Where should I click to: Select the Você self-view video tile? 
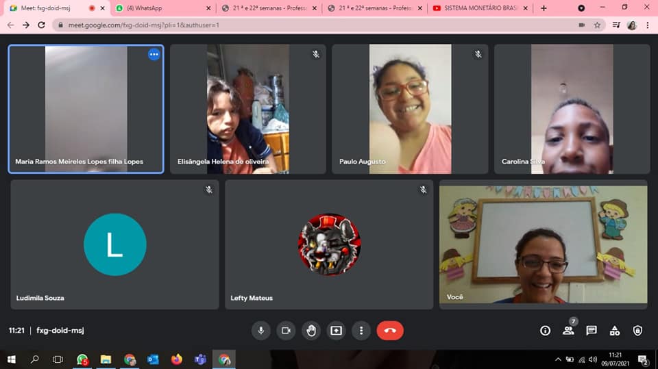[543, 244]
